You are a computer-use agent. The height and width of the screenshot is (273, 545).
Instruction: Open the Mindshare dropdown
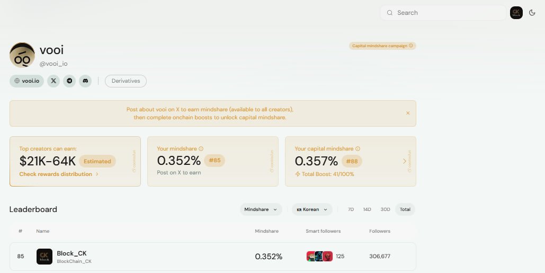click(261, 210)
